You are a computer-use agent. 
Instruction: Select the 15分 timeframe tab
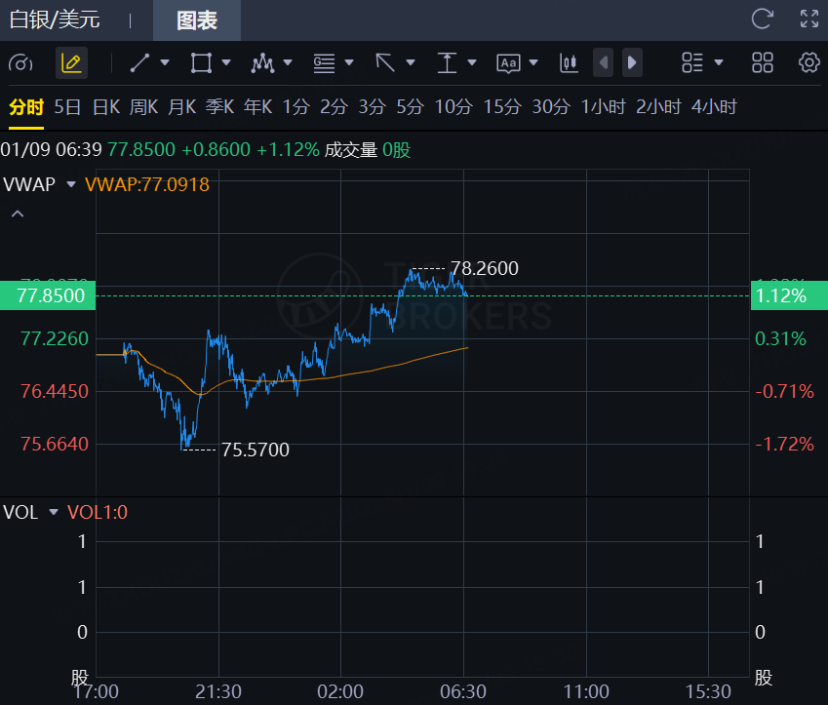click(501, 107)
